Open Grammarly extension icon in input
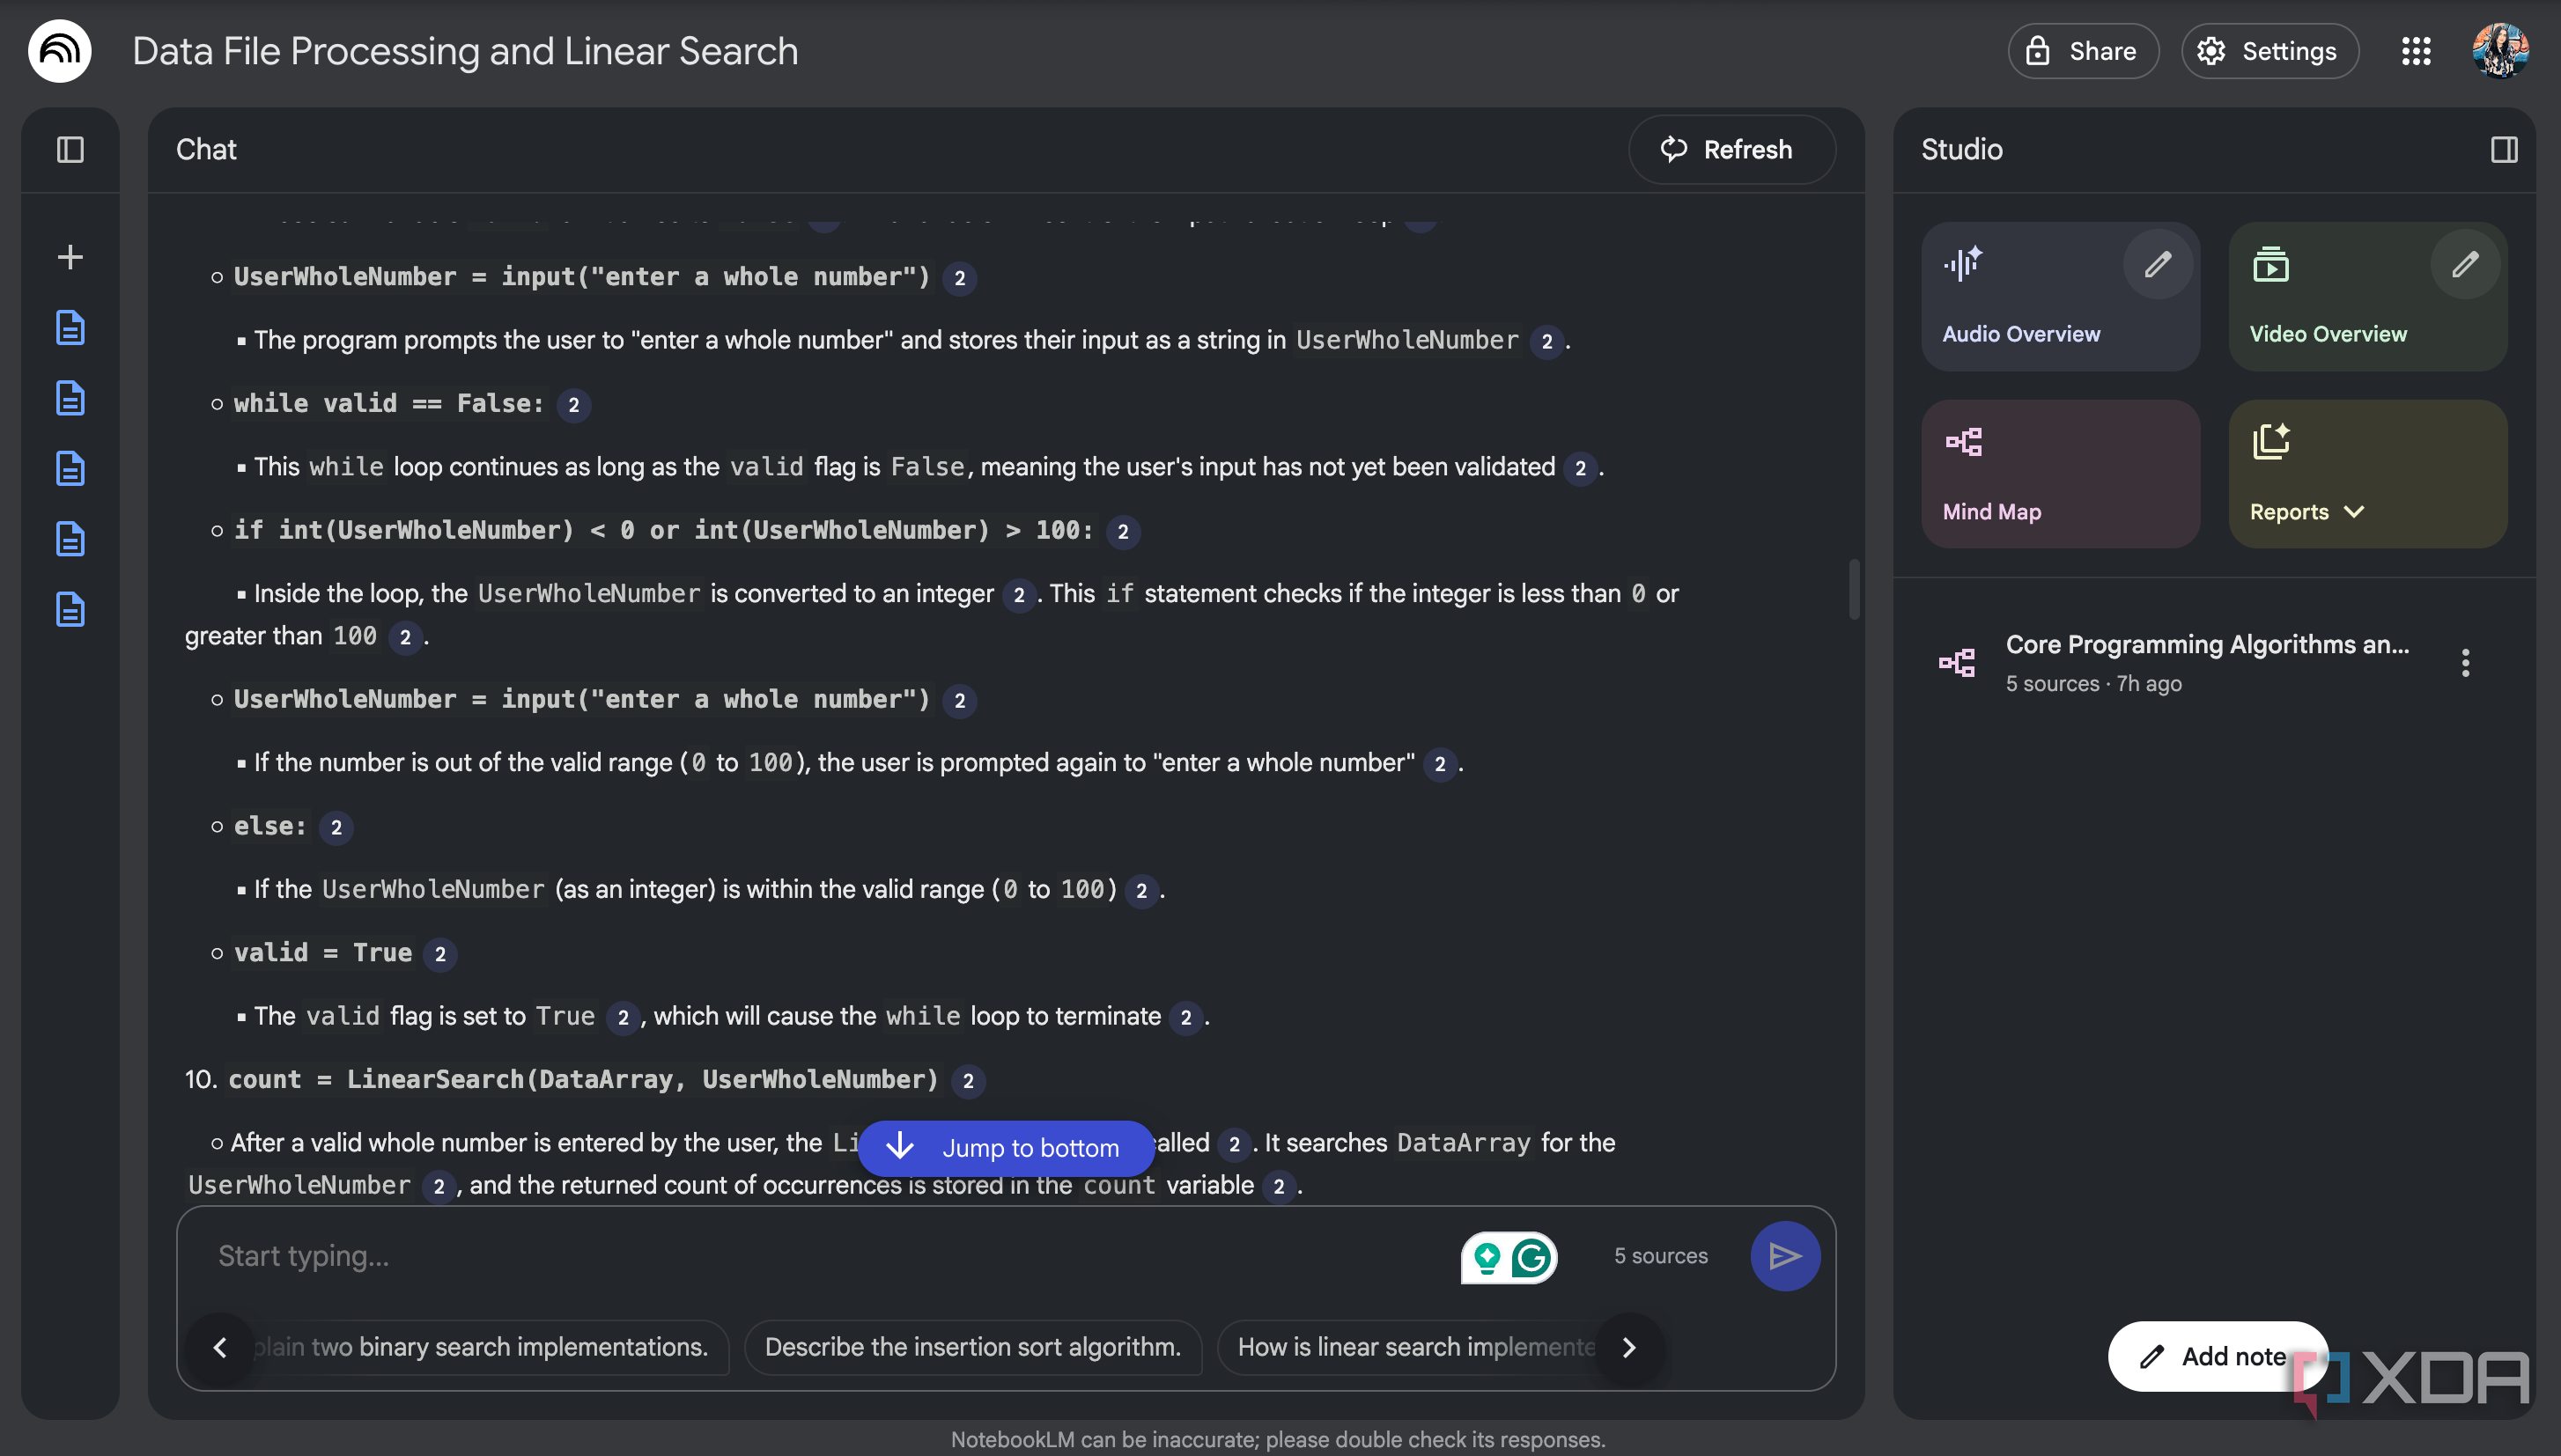The image size is (2561, 1456). pos(1531,1258)
